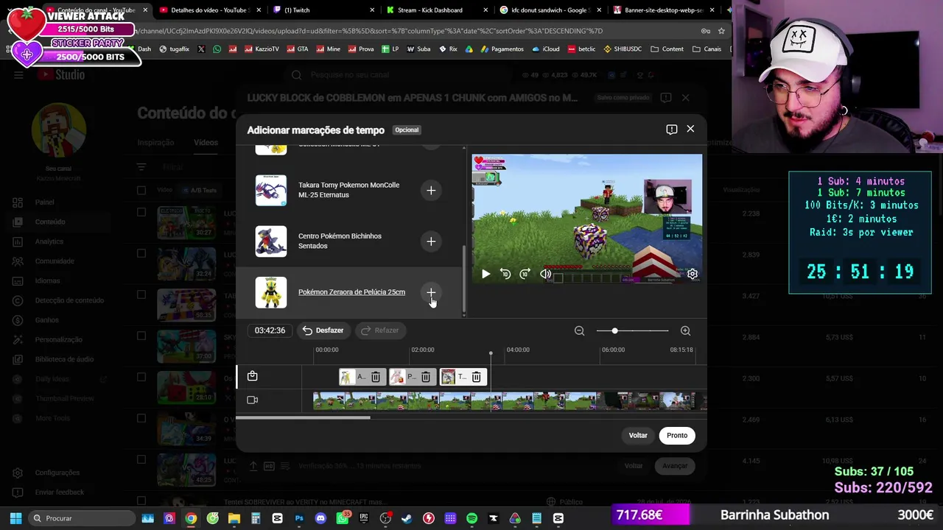Image resolution: width=943 pixels, height=530 pixels.
Task: Edit the 03:42:36 timestamp field
Action: [270, 331]
